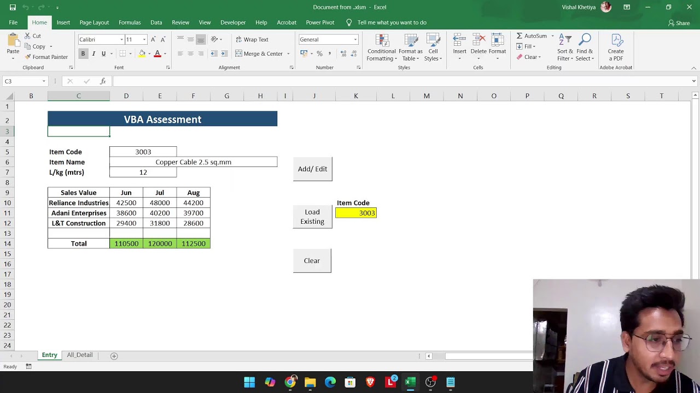Rotate text with Orientation icon

[214, 39]
